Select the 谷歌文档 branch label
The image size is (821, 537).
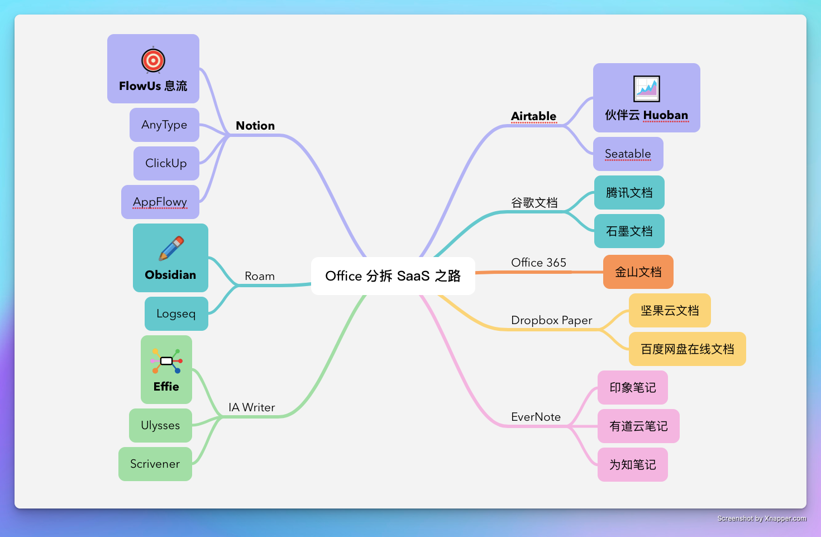pyautogui.click(x=534, y=203)
